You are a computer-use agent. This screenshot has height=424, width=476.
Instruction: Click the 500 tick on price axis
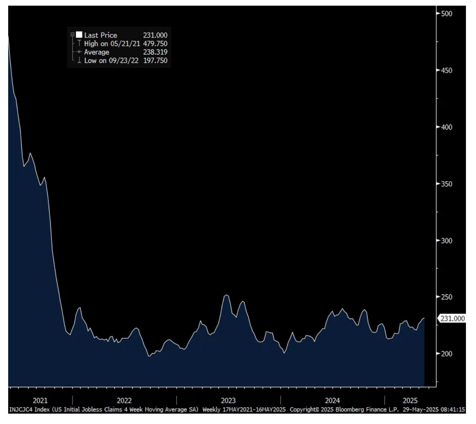point(446,14)
